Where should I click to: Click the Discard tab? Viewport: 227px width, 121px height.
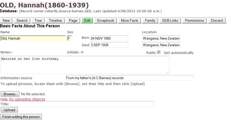[217, 21]
